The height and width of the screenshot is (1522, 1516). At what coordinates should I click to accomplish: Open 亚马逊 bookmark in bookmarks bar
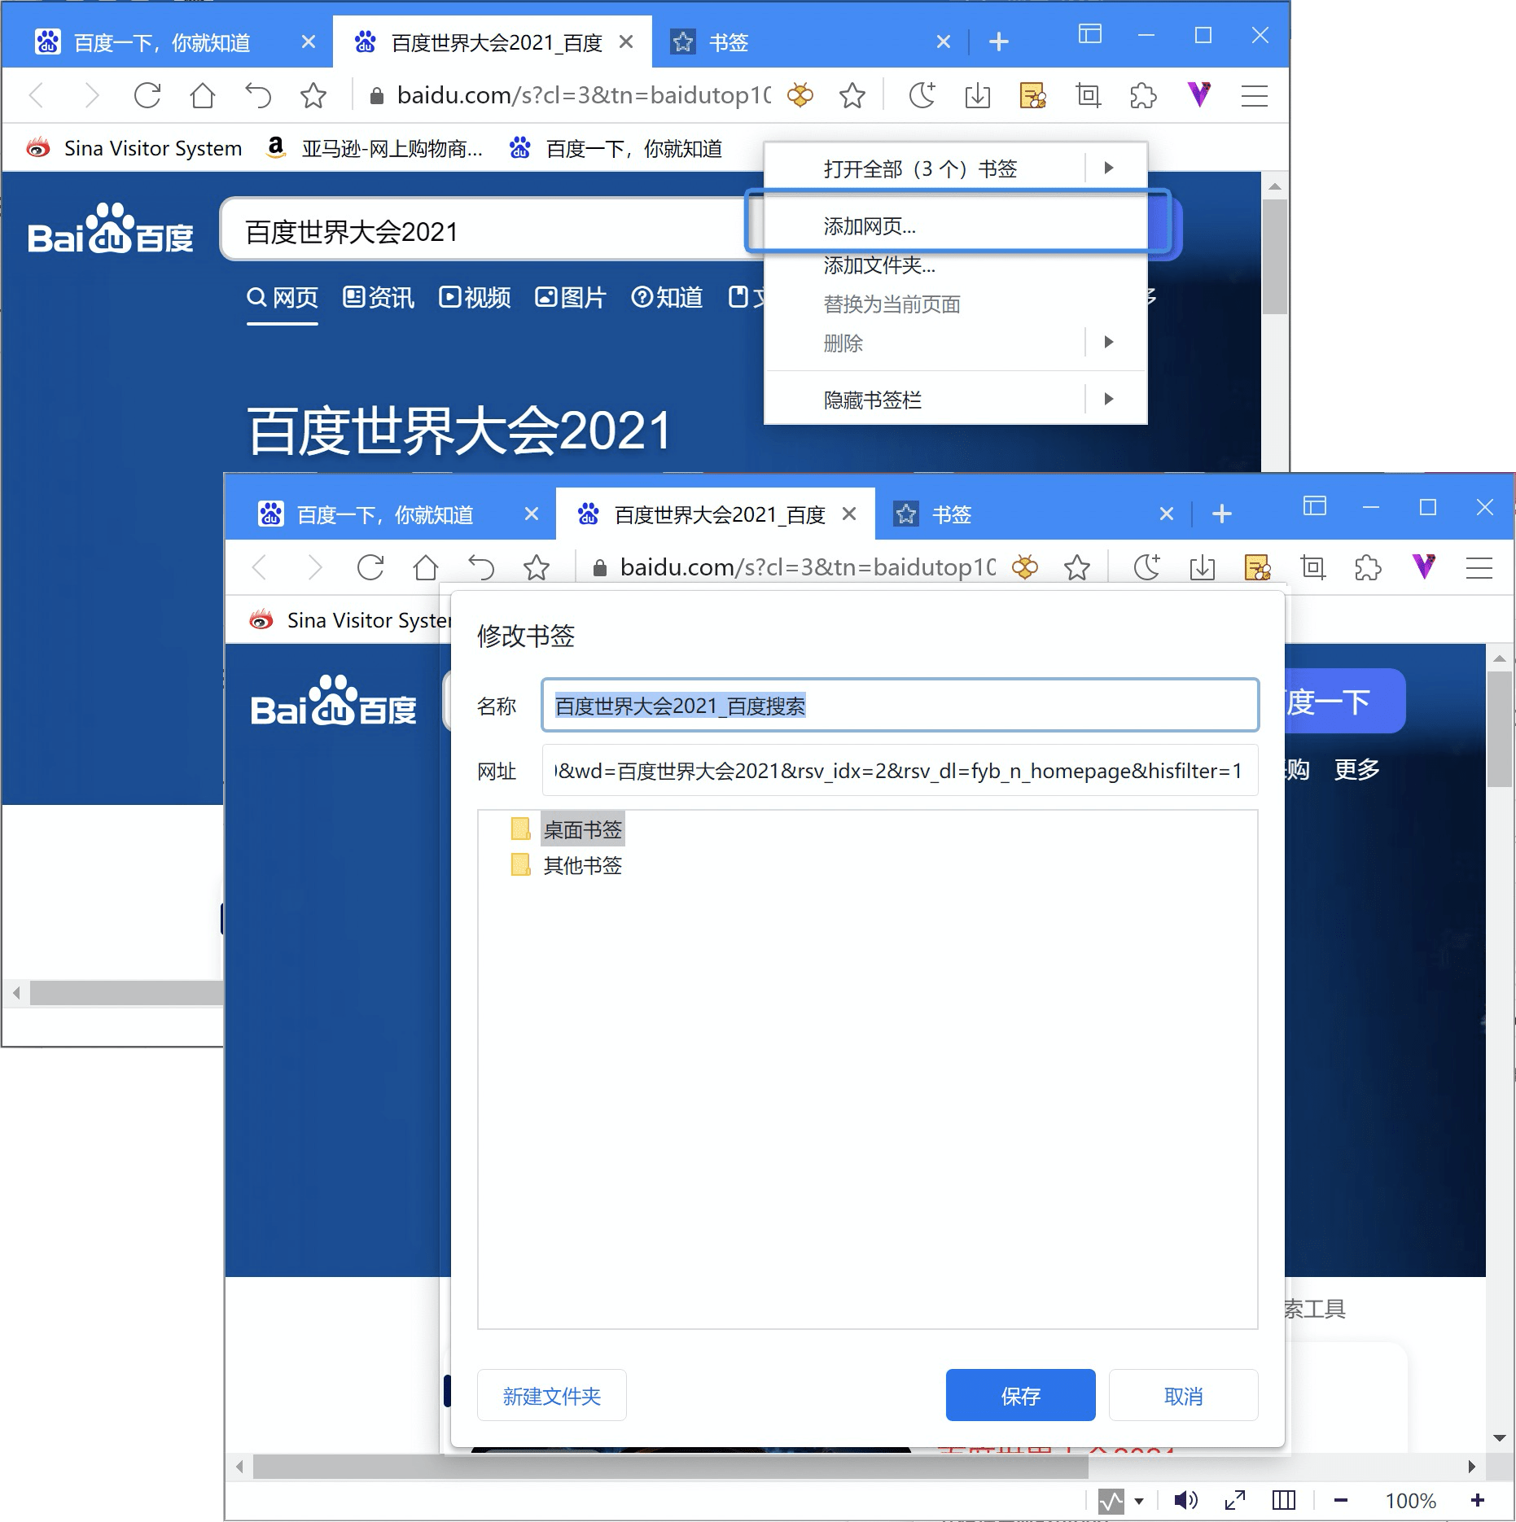(375, 148)
